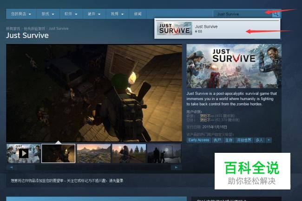Click the Just Survive search field
Viewport: 302px width, 201px height.
243,14
